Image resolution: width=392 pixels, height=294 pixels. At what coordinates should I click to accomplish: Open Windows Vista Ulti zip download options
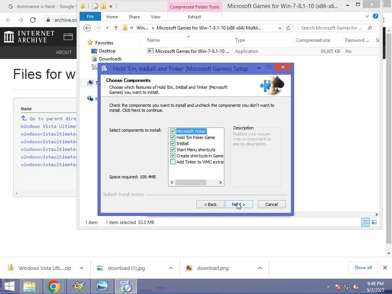[82, 268]
